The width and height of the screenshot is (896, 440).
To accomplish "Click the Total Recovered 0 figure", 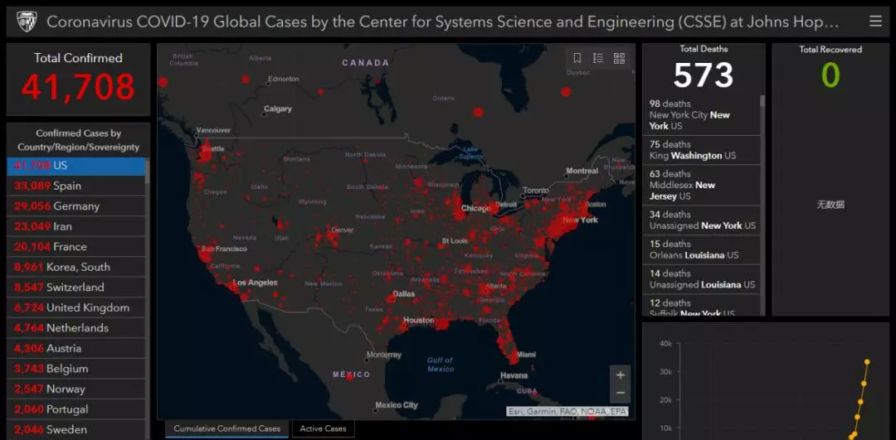I will (830, 75).
